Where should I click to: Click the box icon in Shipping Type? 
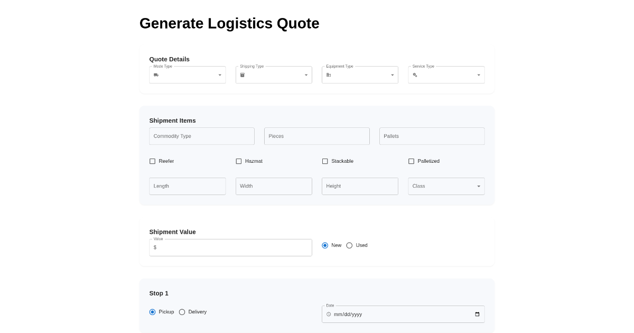pos(243,75)
